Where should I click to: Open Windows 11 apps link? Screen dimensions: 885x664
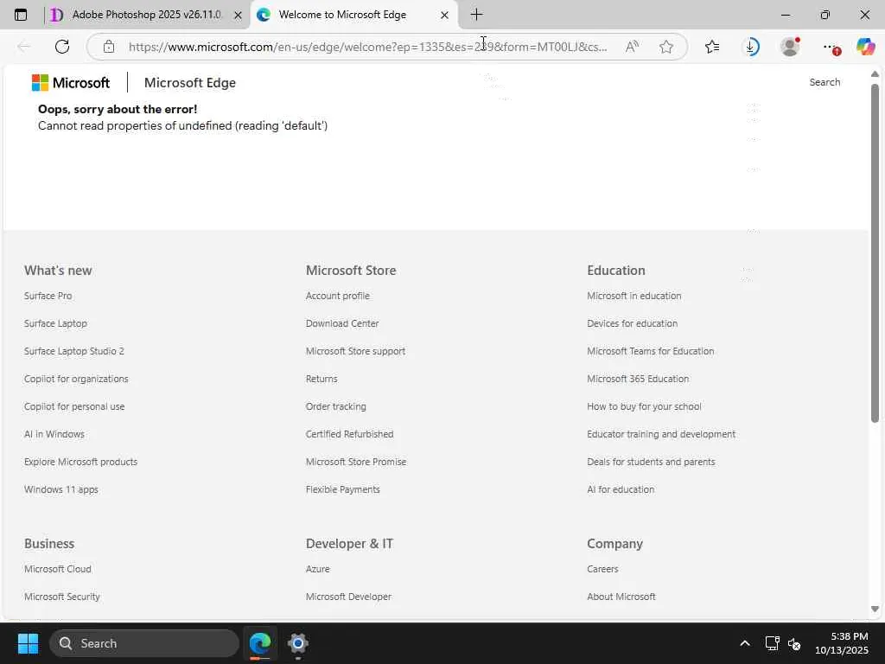click(x=61, y=489)
